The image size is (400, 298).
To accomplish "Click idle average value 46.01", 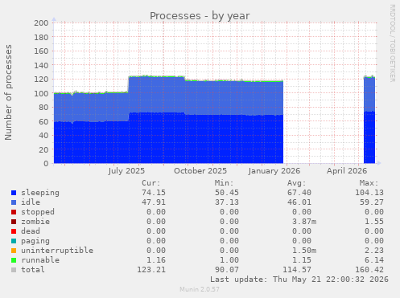I will 299,202.
